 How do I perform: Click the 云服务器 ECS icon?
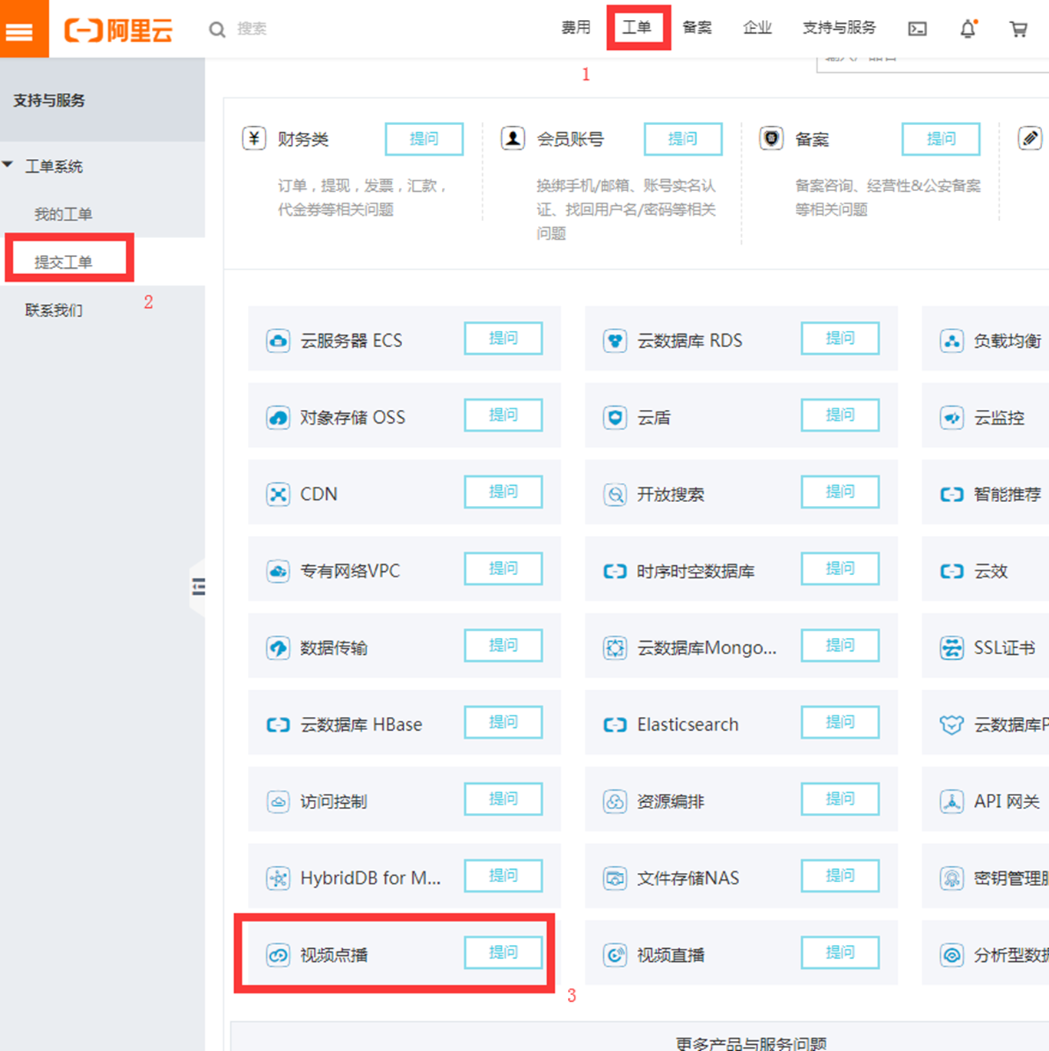278,340
